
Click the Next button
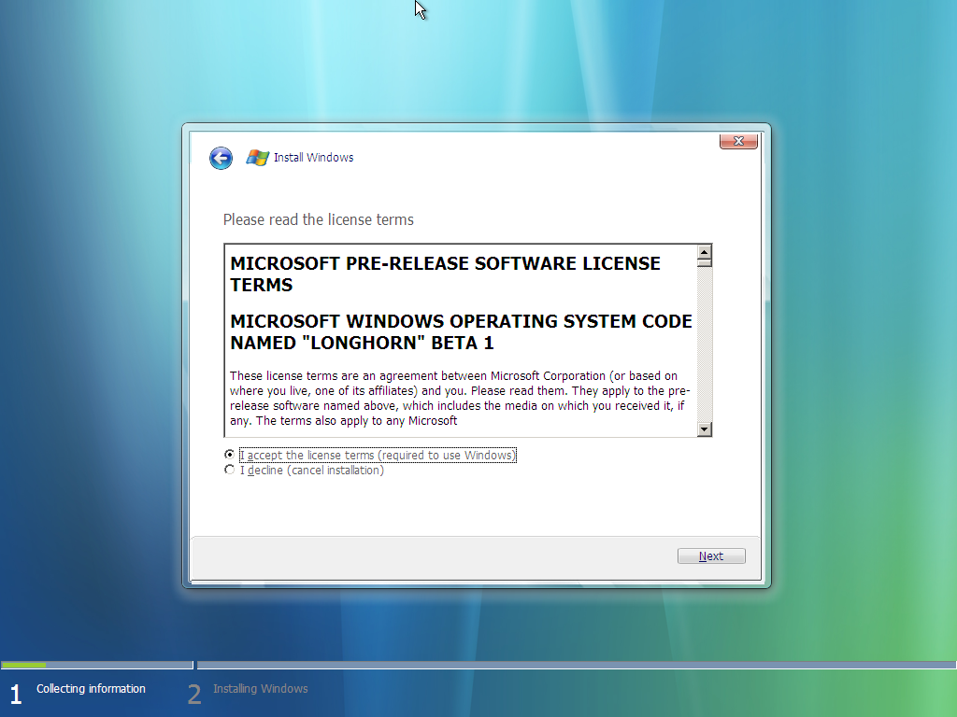(711, 556)
